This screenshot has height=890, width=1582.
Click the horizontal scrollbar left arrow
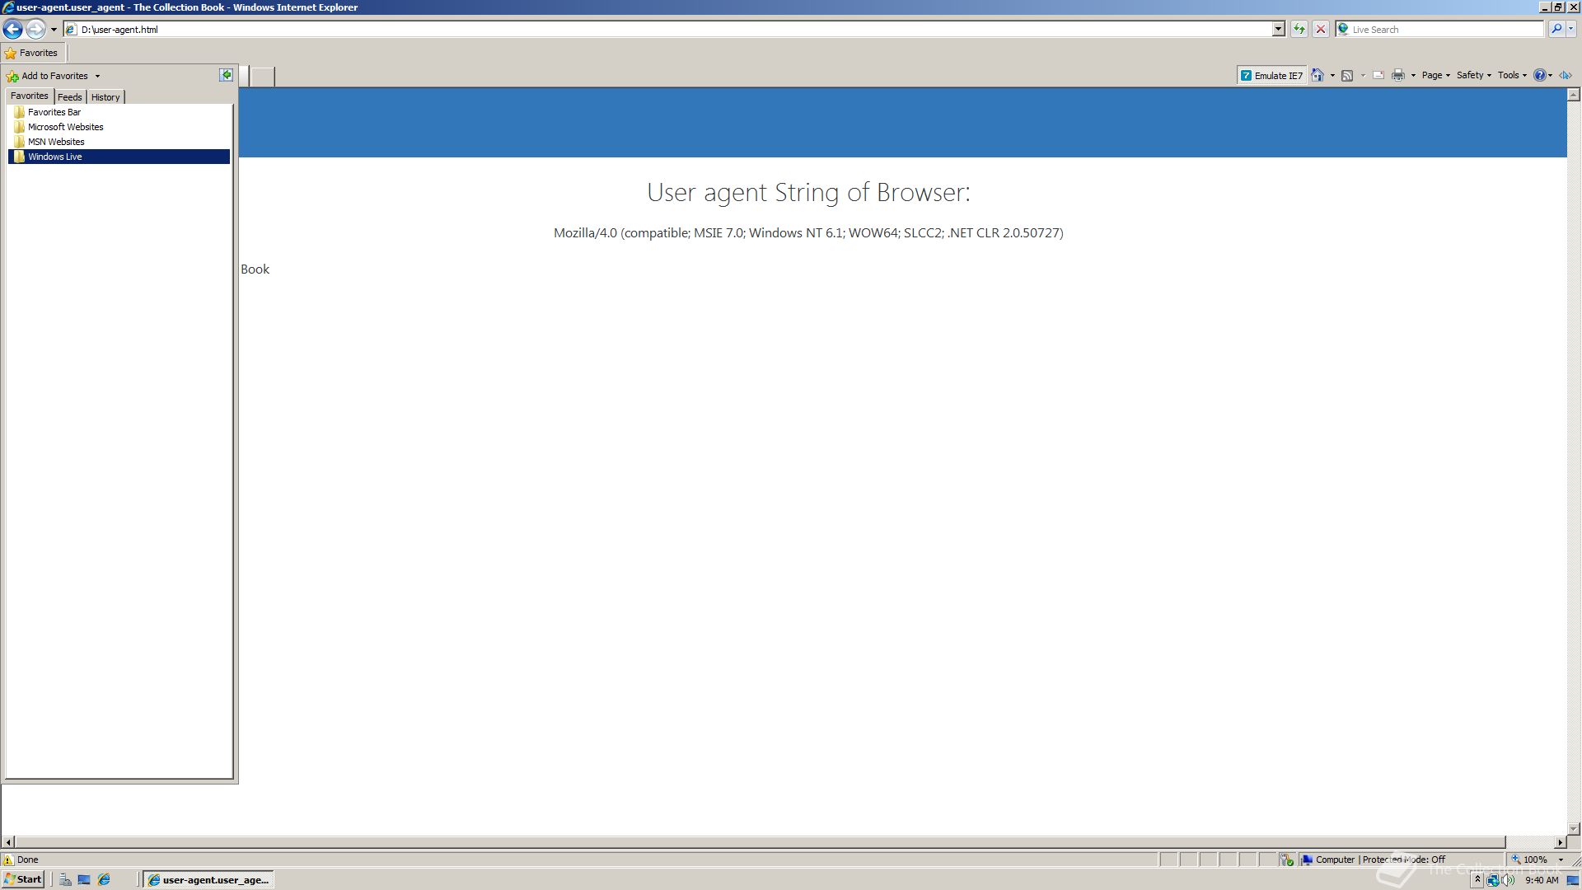8,842
